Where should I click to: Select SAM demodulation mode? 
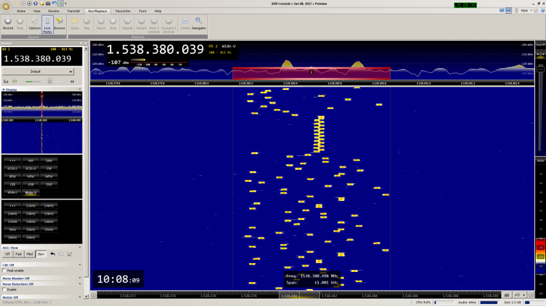point(48,161)
